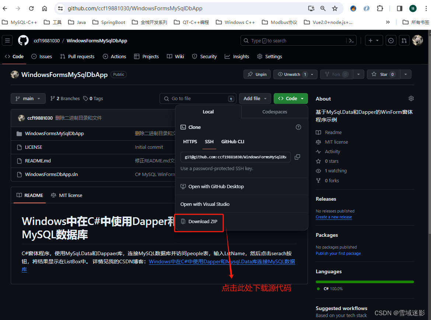Open your profile avatar menu
431x320 pixels.
tap(417, 40)
